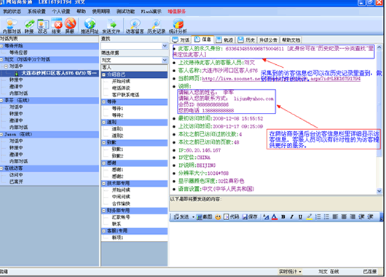Image resolution: width=386 pixels, height=277 pixels.
Task: Click the 发送 send button
Action: [181, 217]
